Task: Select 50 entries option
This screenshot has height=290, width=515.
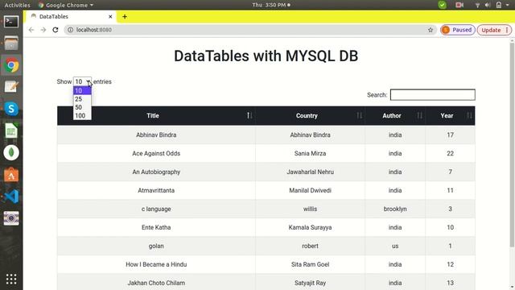Action: click(x=82, y=107)
